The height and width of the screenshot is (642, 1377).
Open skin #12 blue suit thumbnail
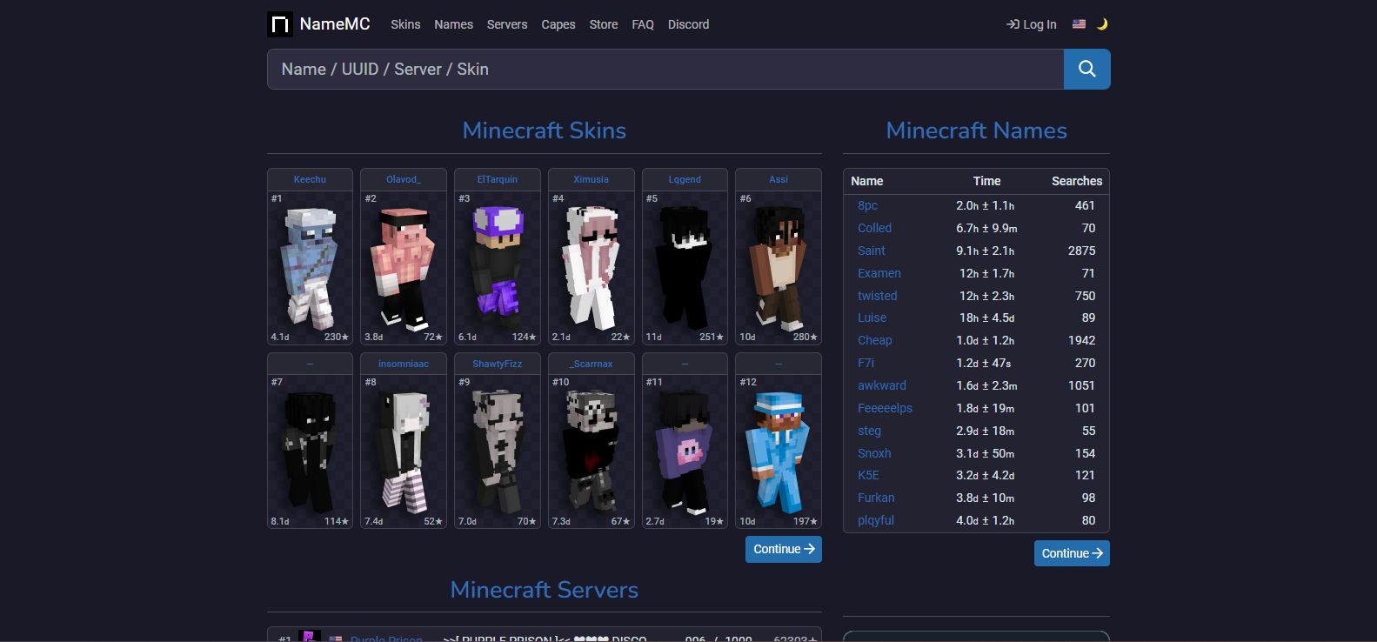coord(779,451)
